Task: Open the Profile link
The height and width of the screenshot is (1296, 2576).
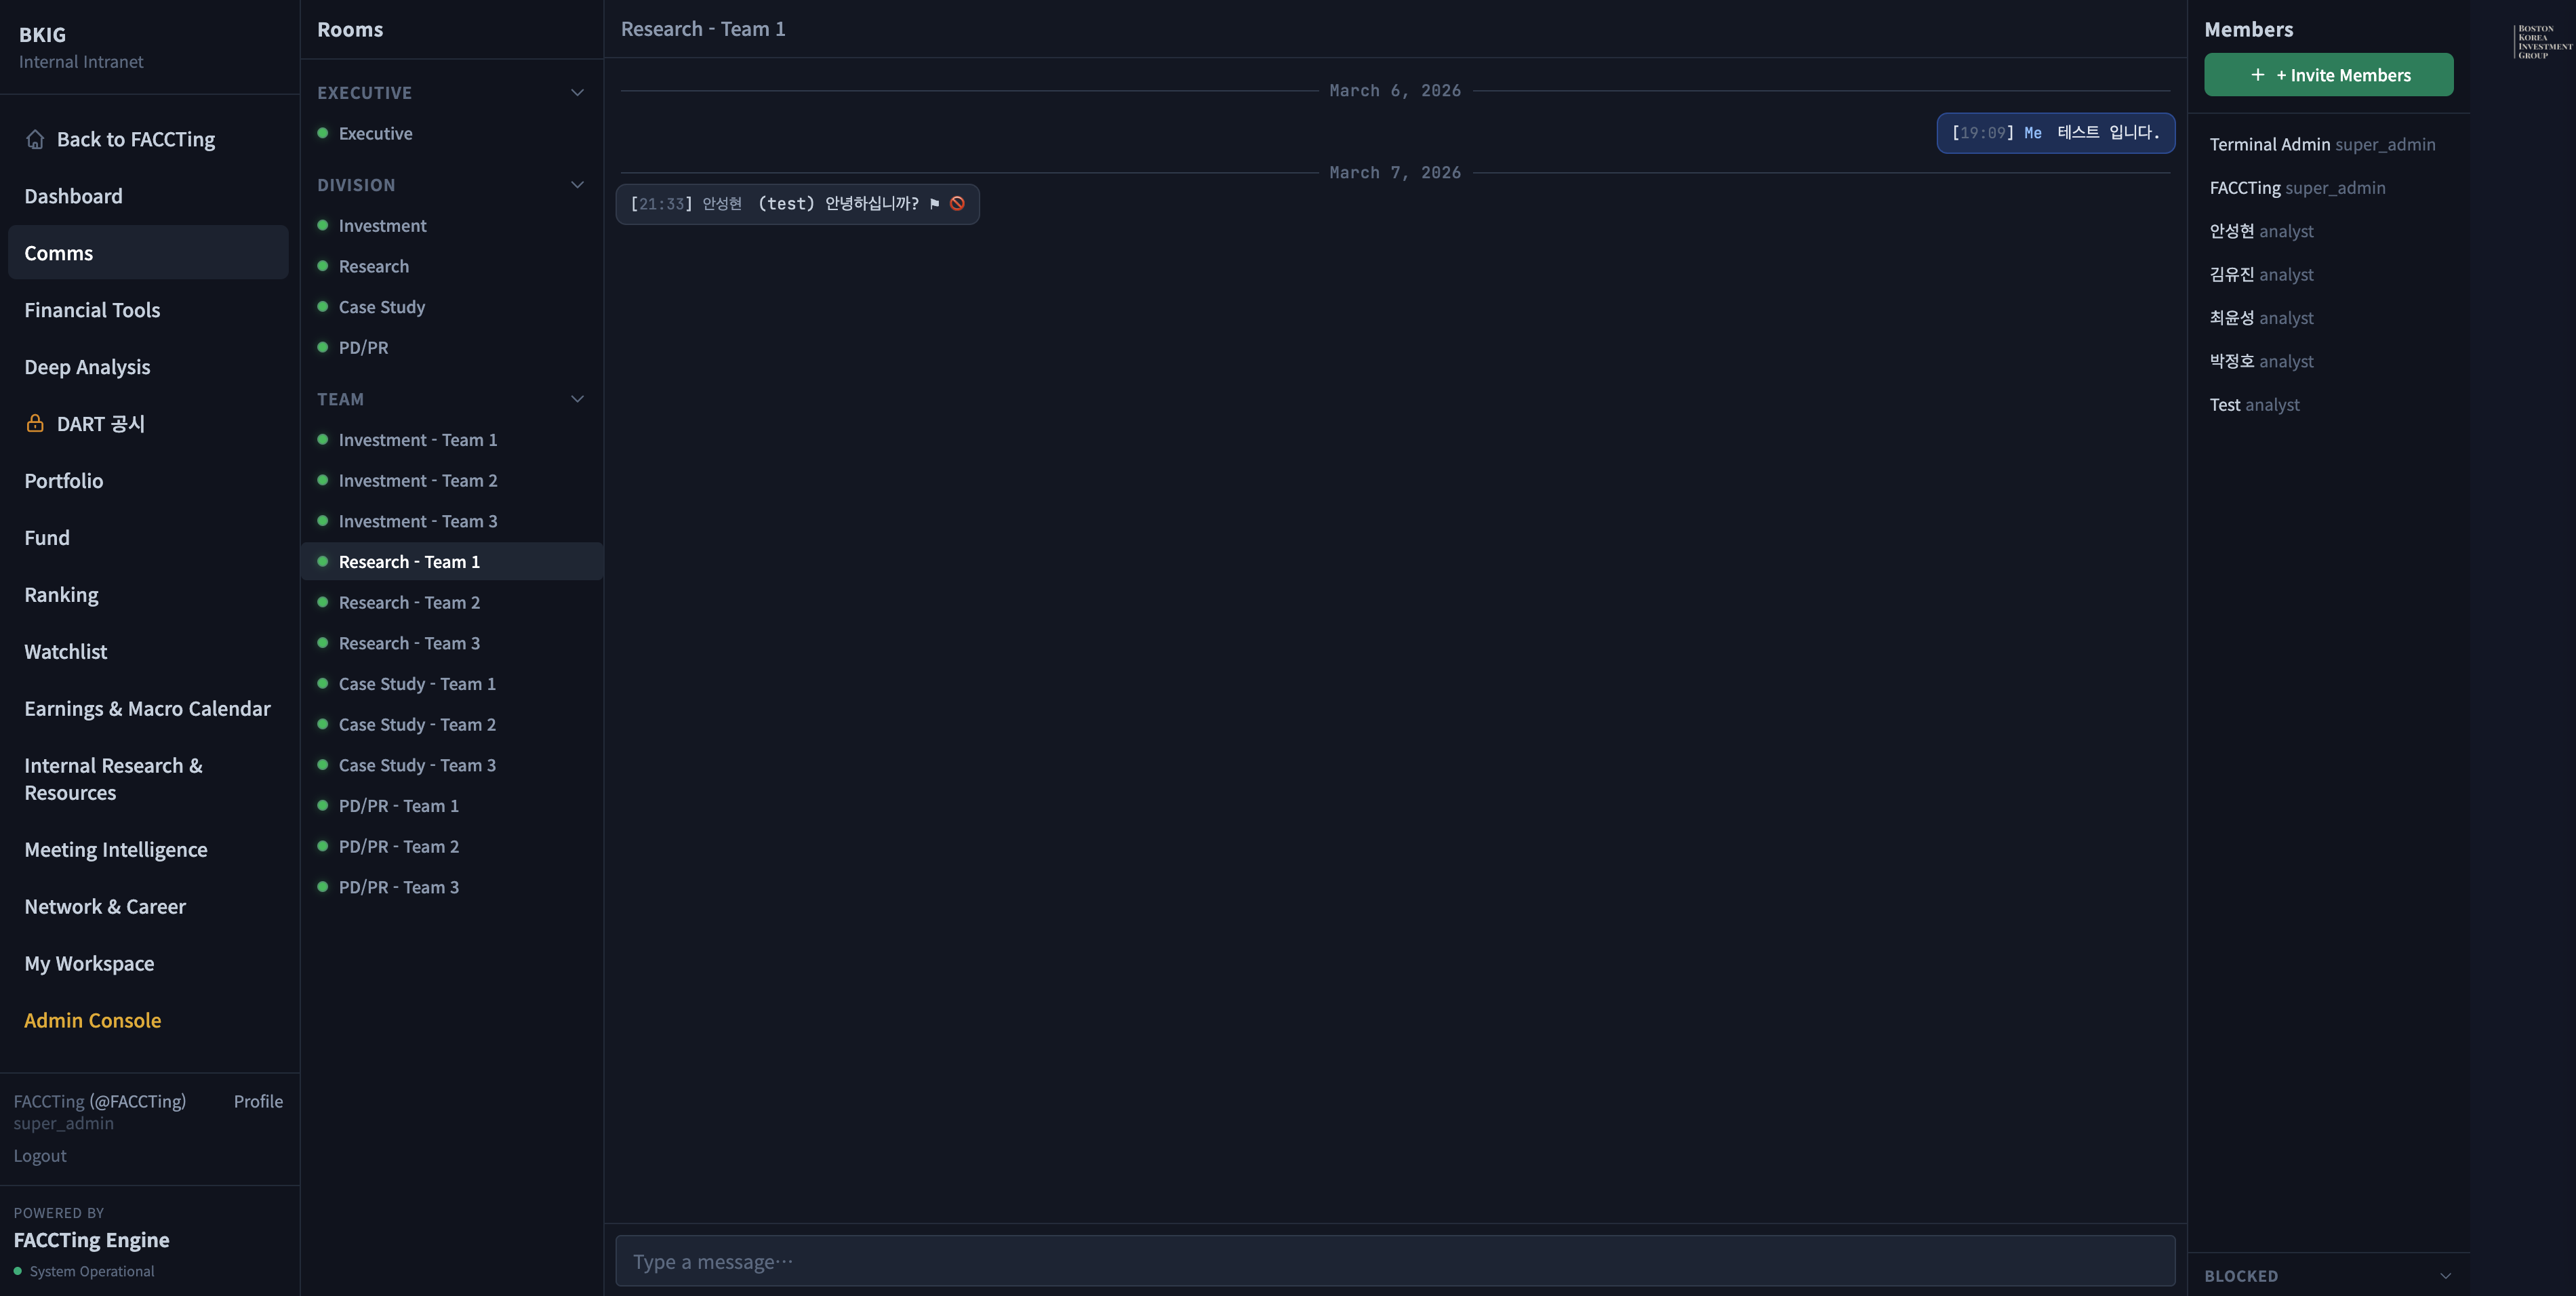Action: [258, 1101]
